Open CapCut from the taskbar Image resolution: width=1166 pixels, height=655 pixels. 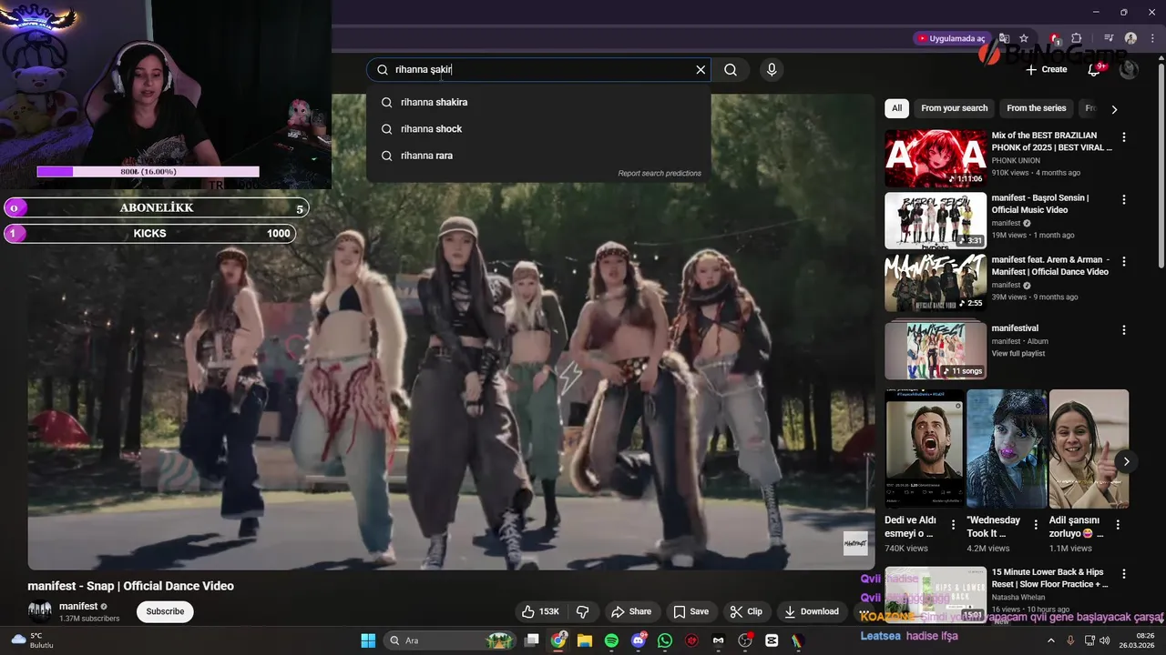pos(772,640)
